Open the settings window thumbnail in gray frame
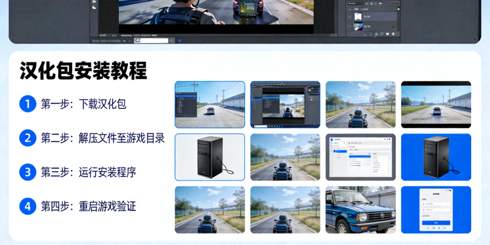490x245 pixels. pyautogui.click(x=361, y=157)
